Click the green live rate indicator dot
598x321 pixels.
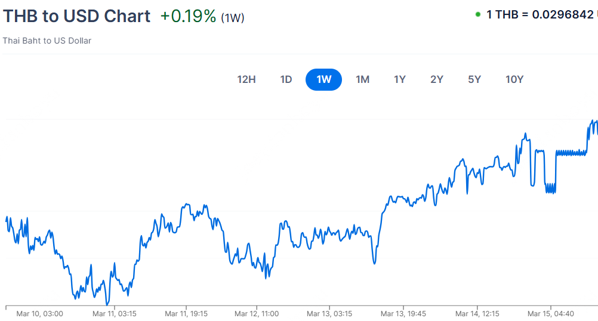477,14
